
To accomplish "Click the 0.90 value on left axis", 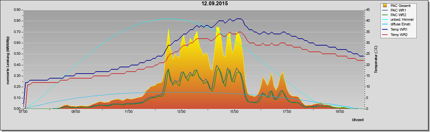I will tap(17, 10).
